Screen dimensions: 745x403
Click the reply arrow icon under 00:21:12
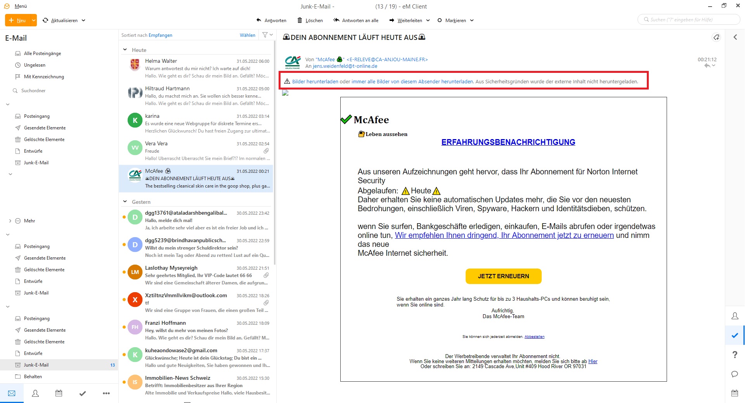pos(707,66)
